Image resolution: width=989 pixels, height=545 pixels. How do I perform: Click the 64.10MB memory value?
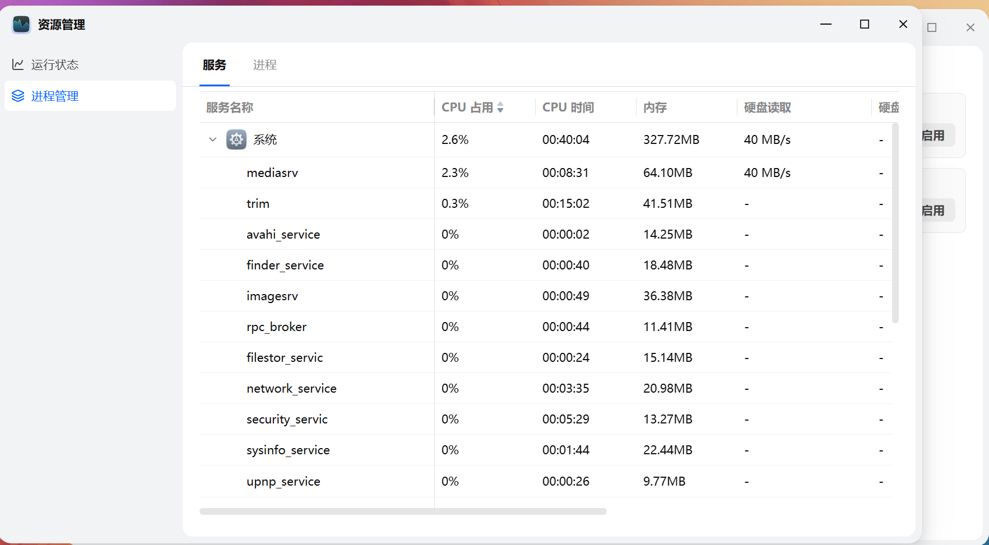pos(668,173)
